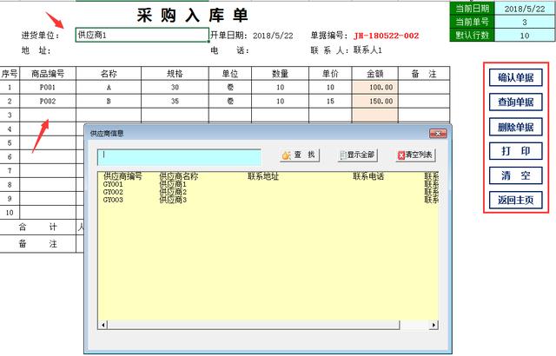Click the 备注 column header

coord(424,74)
